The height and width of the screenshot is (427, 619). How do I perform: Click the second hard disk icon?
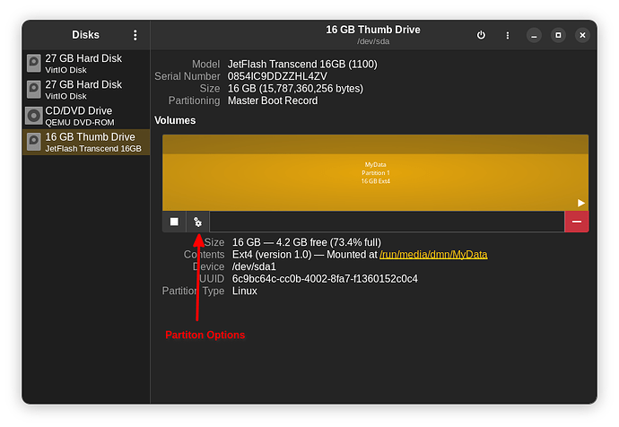pos(34,90)
